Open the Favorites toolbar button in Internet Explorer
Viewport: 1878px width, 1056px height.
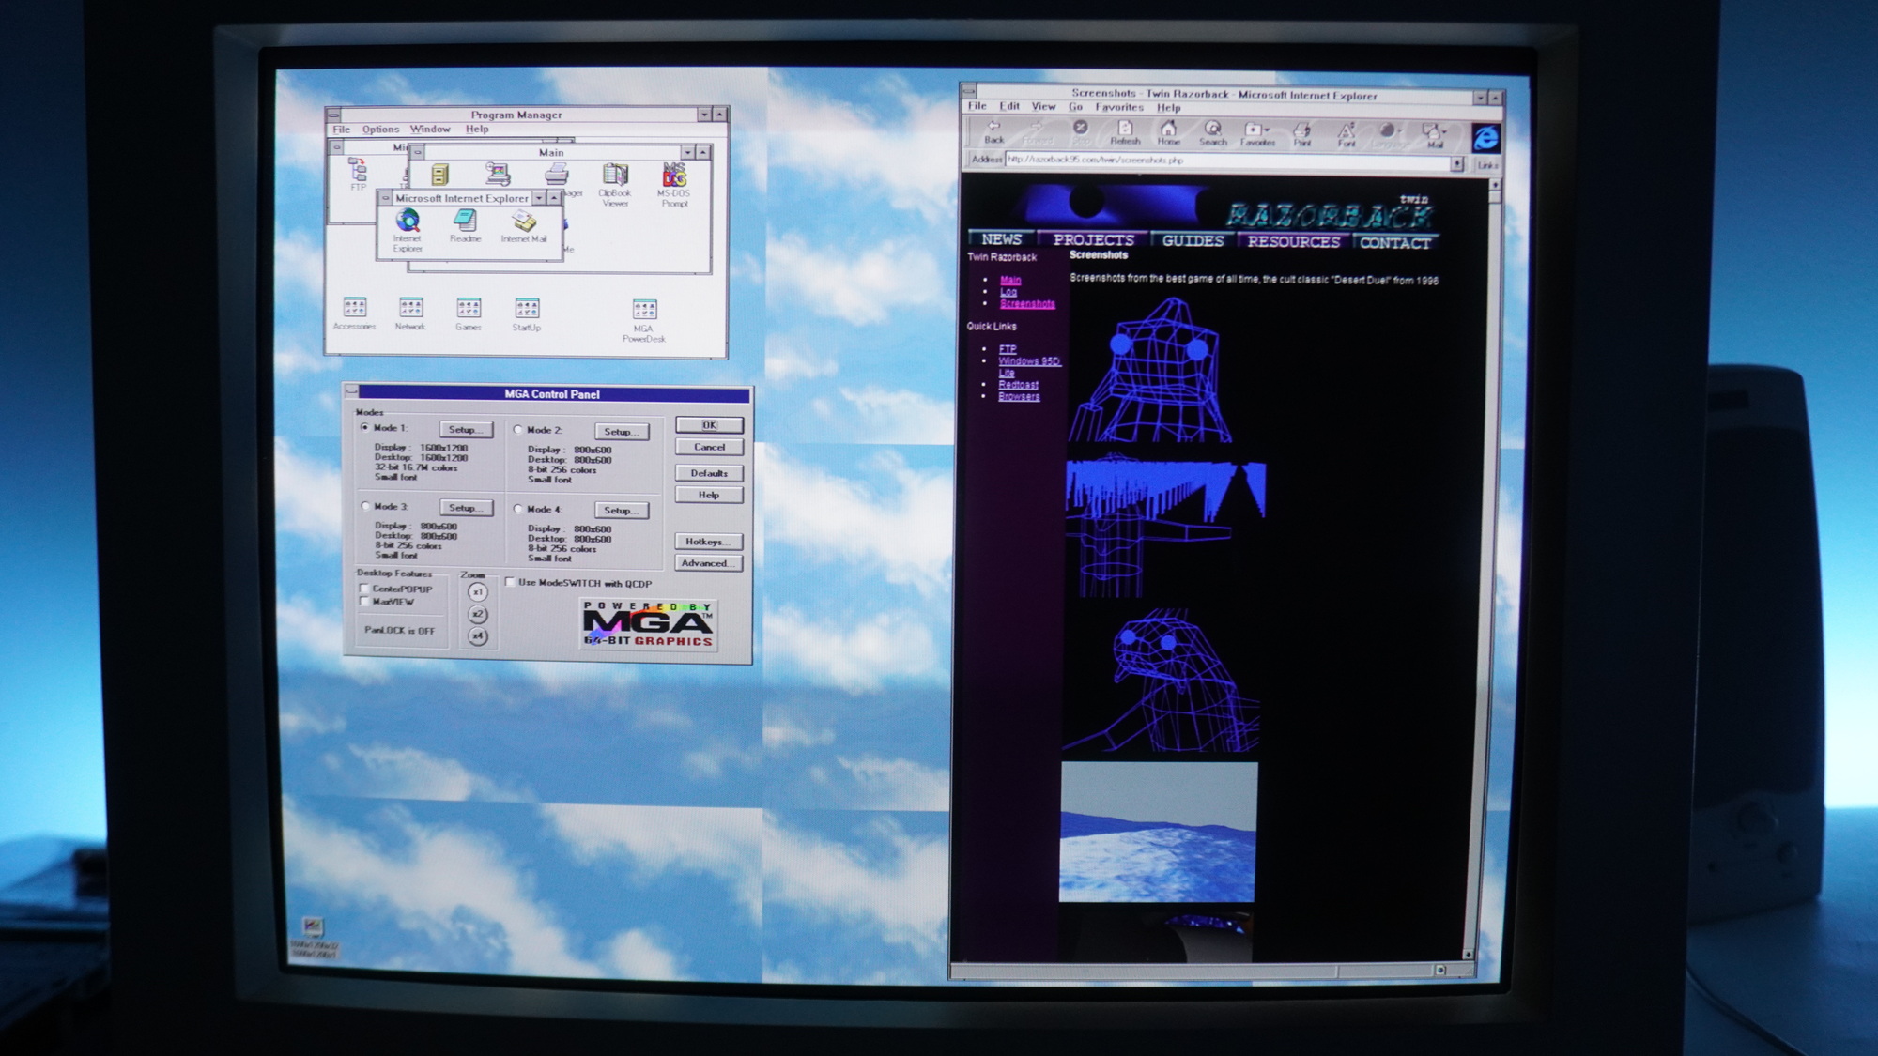click(1257, 133)
